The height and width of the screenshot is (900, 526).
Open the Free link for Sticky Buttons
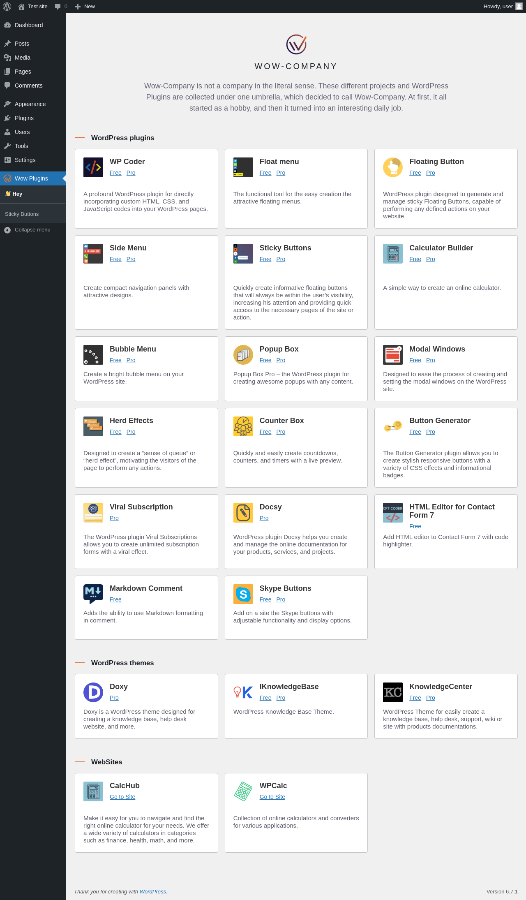point(265,259)
